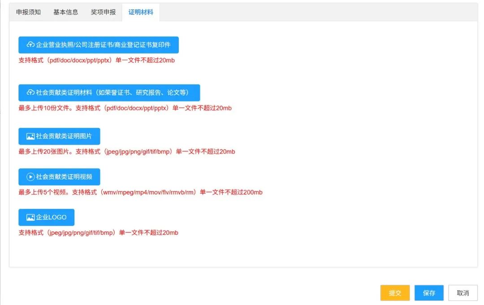The height and width of the screenshot is (305, 484).
Task: Select the 证明材料 tab
Action: tap(141, 13)
